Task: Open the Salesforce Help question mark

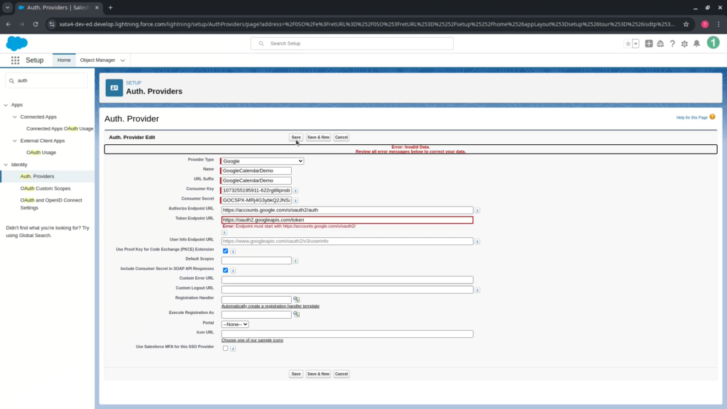Action: tap(672, 43)
